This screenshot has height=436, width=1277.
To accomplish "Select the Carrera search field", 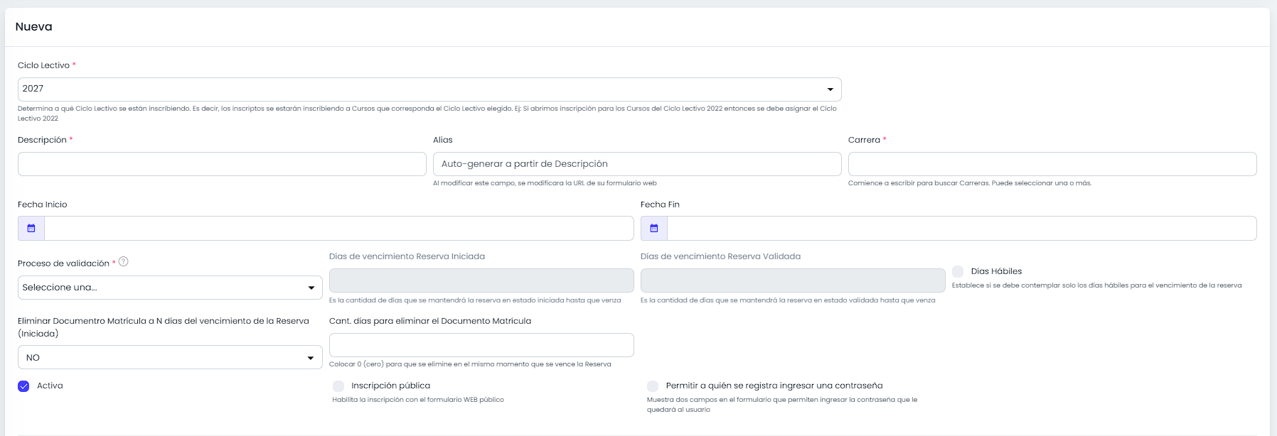I will [x=1052, y=164].
